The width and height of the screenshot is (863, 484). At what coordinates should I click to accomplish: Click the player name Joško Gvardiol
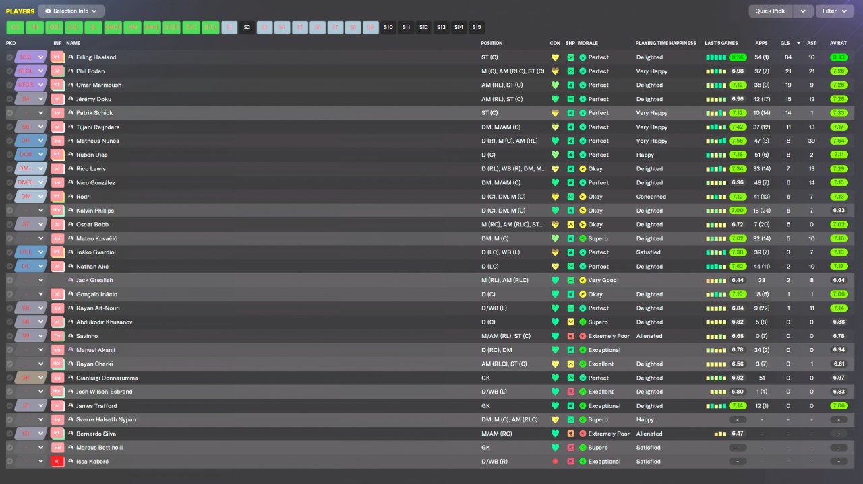(x=94, y=252)
